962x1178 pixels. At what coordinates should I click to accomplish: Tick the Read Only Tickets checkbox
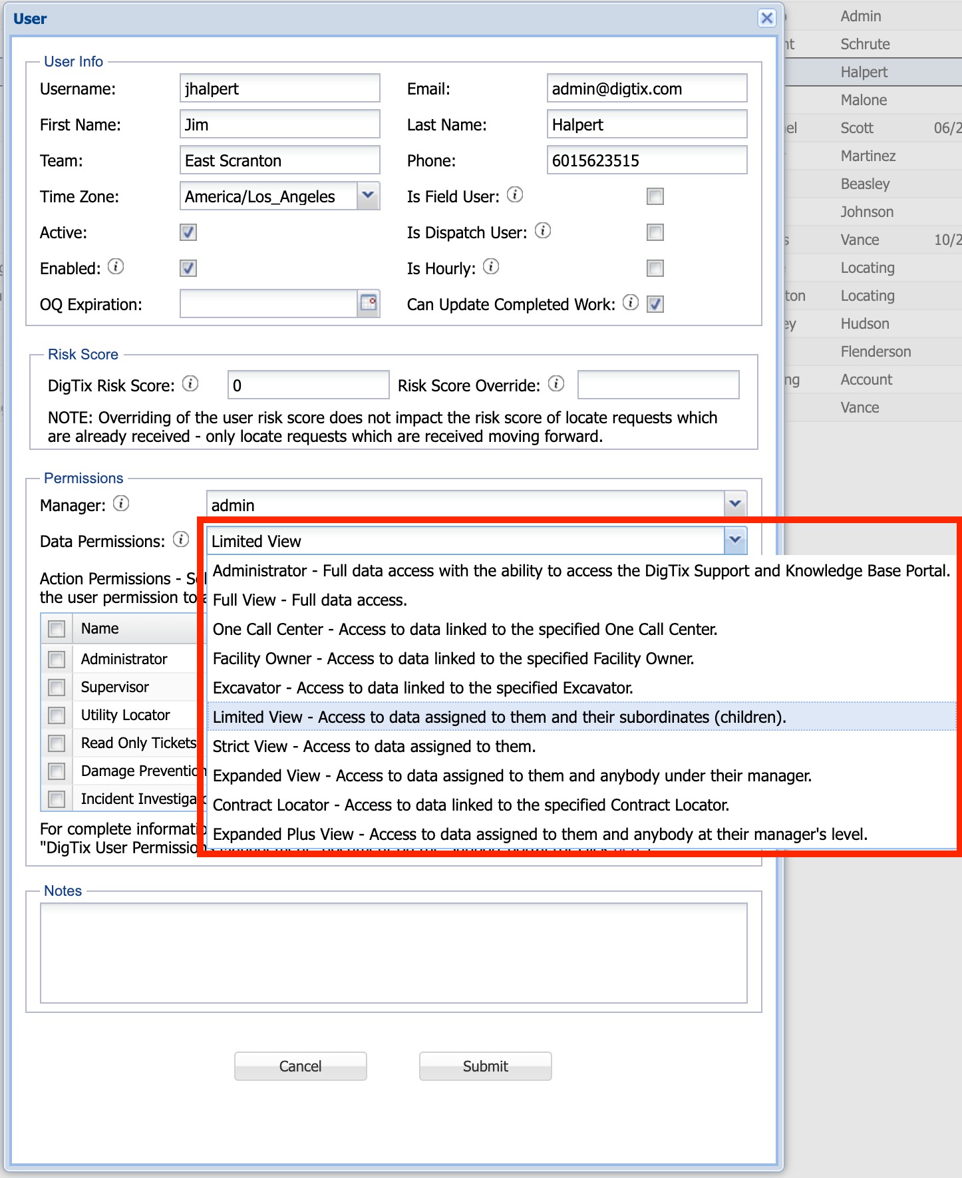(x=57, y=743)
